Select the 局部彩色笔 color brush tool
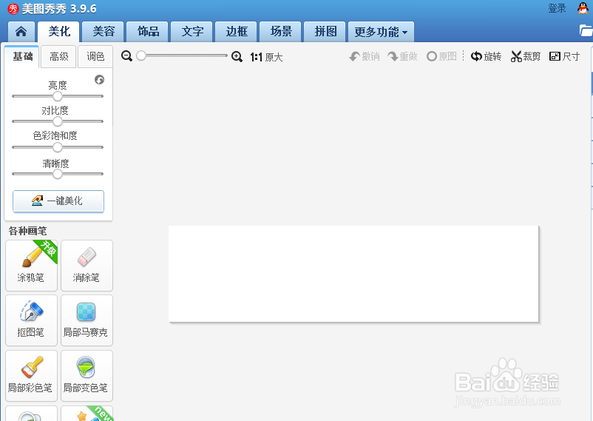This screenshot has height=421, width=593. click(31, 376)
